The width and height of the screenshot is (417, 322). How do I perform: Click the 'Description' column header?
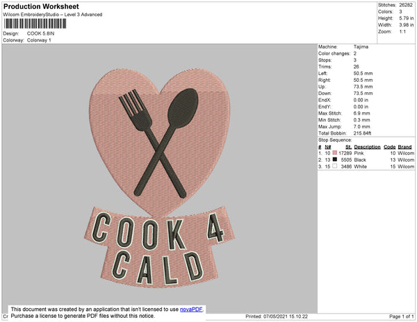tap(367, 147)
